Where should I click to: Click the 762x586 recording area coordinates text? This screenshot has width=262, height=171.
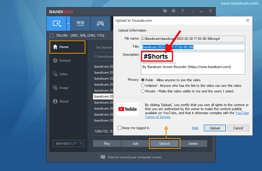tap(80, 35)
